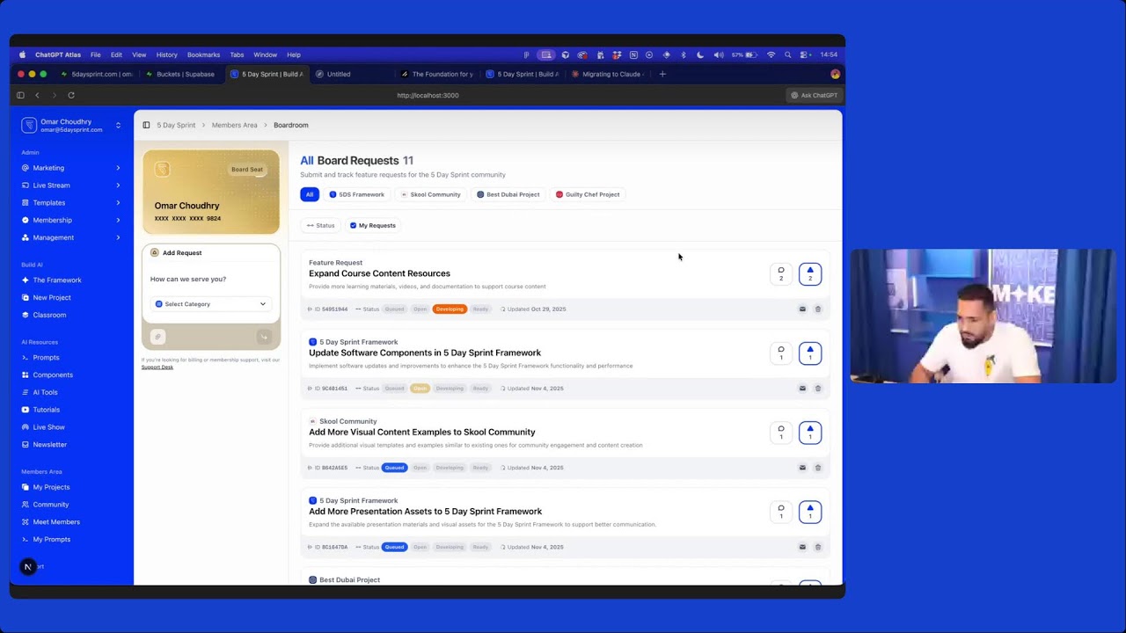The width and height of the screenshot is (1126, 633).
Task: Upvote Add More Presentation Assets request
Action: [810, 512]
